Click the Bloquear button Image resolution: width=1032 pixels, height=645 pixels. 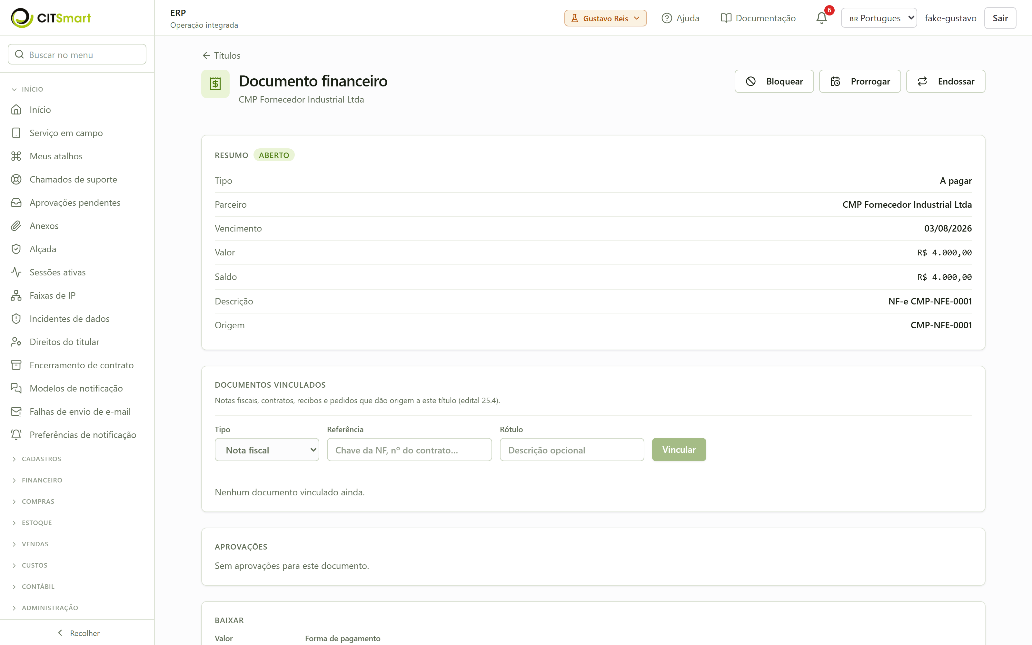point(774,81)
